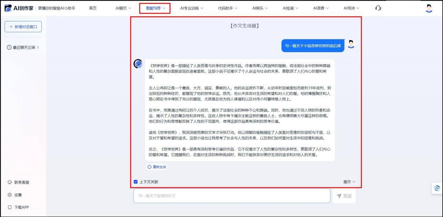Viewport: 443px width, 217px height.
Task: Click the AI创作家 logo icon
Action: coord(8,8)
